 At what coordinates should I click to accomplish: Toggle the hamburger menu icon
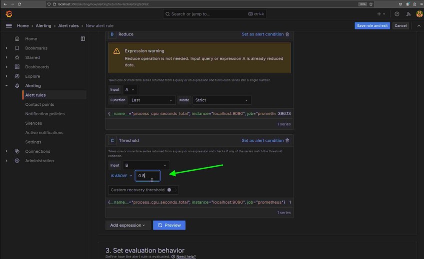point(8,25)
